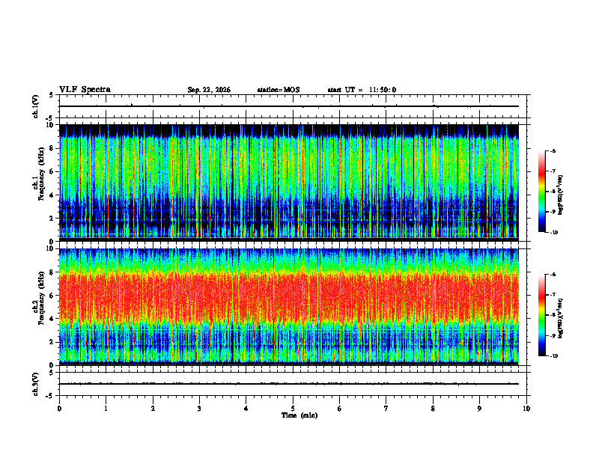The height and width of the screenshot is (458, 593).
Task: Click the VLF Spectra title text
Action: [x=85, y=90]
